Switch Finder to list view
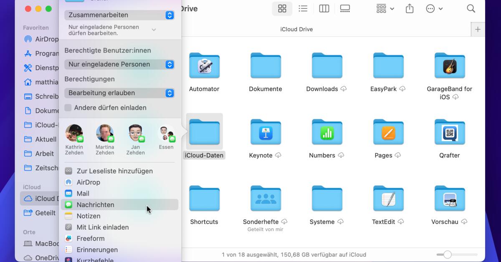Viewport: 501px width, 262px height. (303, 8)
